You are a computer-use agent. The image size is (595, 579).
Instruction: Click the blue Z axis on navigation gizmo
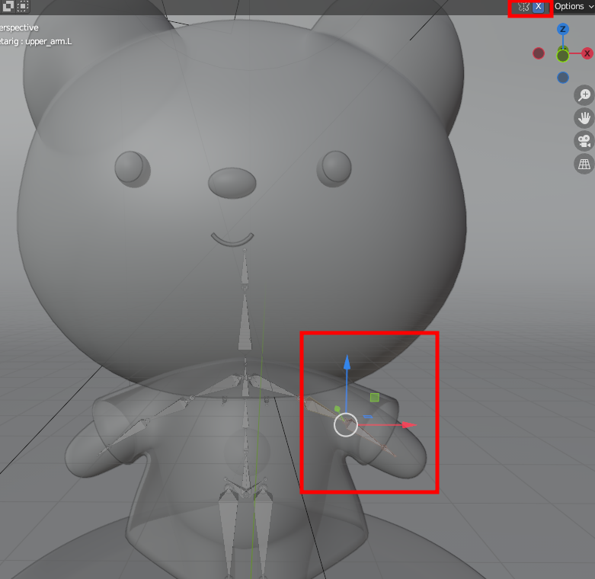click(563, 29)
